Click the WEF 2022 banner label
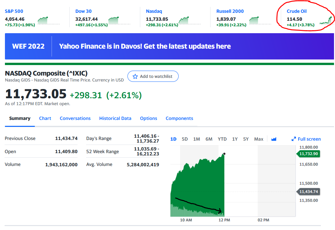 pyautogui.click(x=28, y=46)
